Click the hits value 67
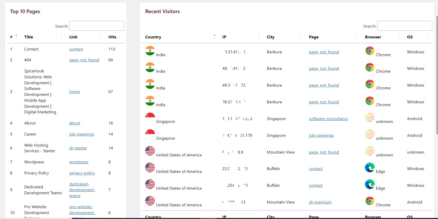Screen dimensions: 438x219 111,91
